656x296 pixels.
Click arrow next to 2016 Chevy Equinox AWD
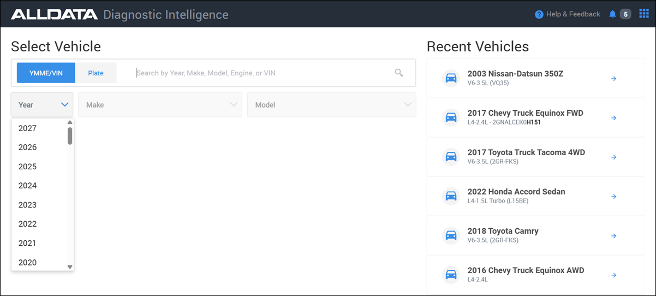click(x=613, y=275)
